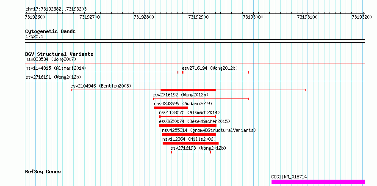This screenshot has width=377, height=186.
Task: Click the thin red span of esv2716194
Action: [x=216, y=72]
